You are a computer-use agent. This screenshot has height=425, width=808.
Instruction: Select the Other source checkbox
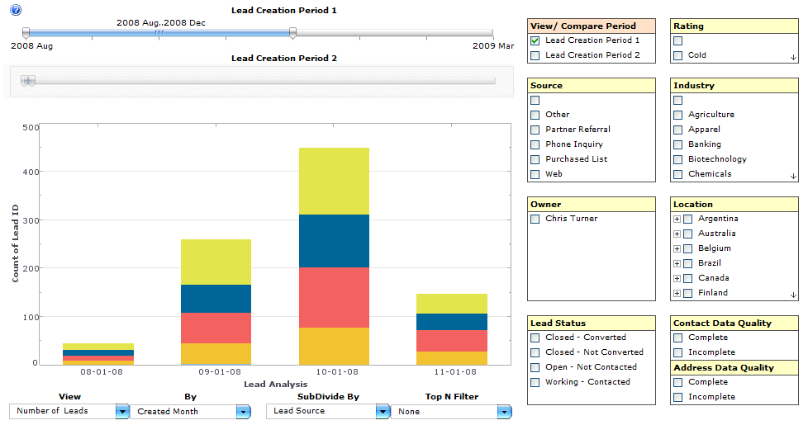[535, 115]
